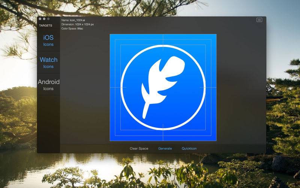Toggle the Clear Space guides
Image resolution: width=300 pixels, height=188 pixels.
tap(139, 149)
